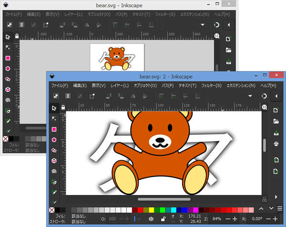Select the Spiral tool in front window
The image size is (286, 227).
54,171
